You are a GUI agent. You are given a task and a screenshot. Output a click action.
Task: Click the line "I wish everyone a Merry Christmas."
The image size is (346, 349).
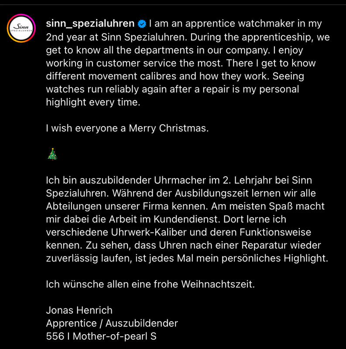(x=127, y=128)
